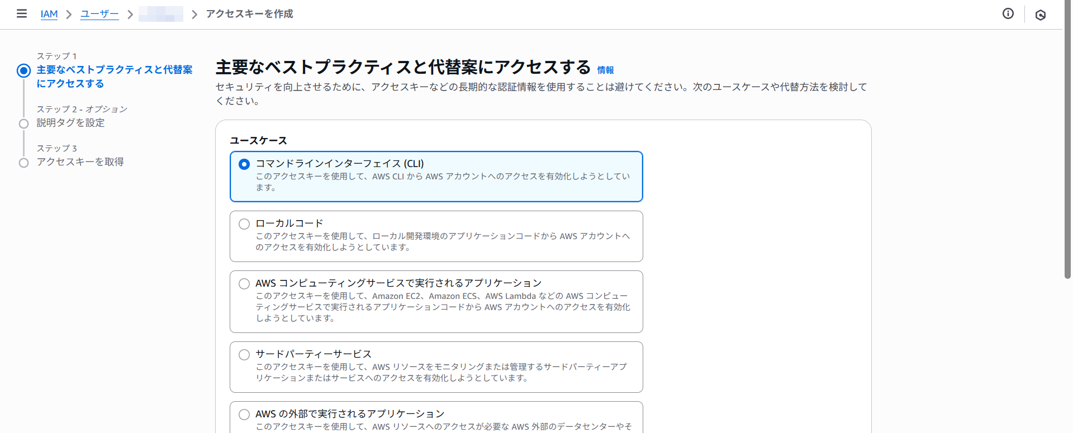This screenshot has width=1073, height=433.
Task: Click the info circle icon in header
Action: 1008,14
